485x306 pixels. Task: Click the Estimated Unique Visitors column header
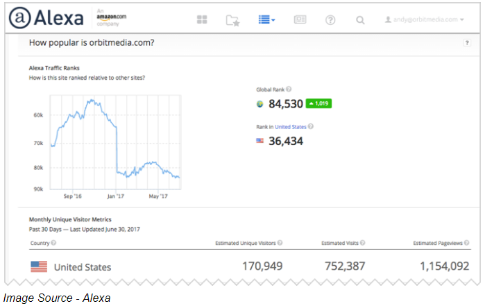click(x=246, y=243)
